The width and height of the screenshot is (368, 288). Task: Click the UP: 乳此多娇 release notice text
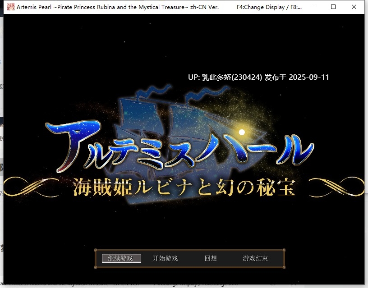pos(258,77)
